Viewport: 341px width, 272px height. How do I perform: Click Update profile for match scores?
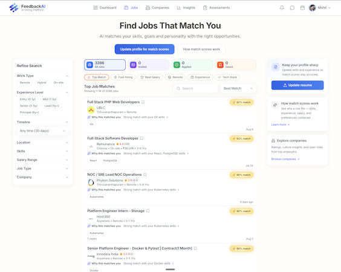pos(145,49)
